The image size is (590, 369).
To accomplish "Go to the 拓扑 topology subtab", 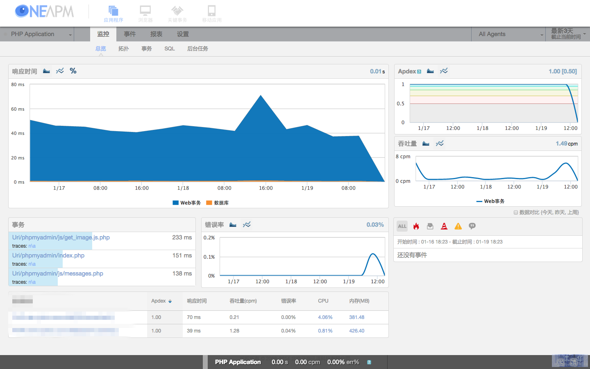I will (x=124, y=49).
